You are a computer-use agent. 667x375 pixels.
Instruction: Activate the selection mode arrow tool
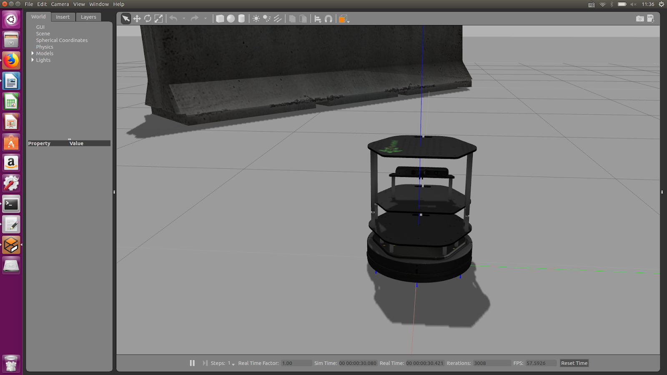tap(126, 19)
